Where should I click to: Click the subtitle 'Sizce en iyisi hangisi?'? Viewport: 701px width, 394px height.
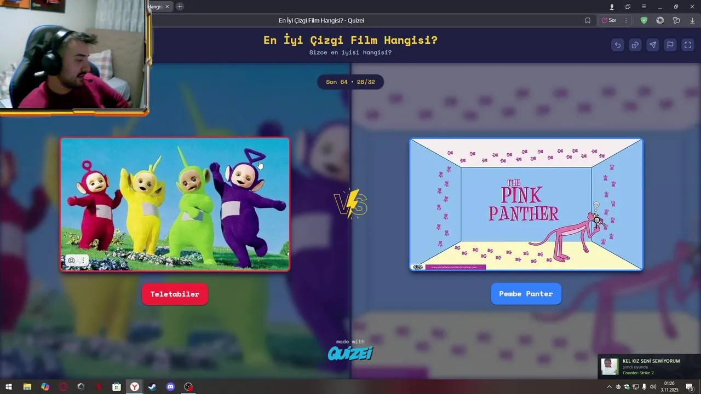tap(350, 53)
